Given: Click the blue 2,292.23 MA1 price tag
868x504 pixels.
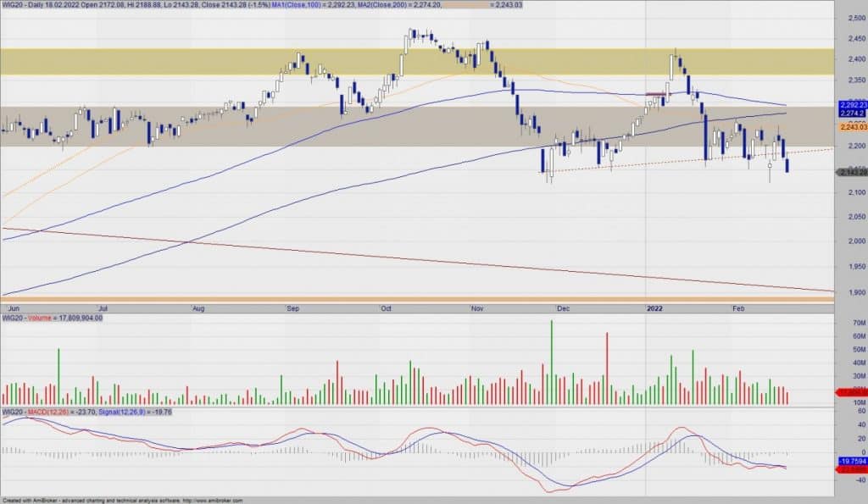Looking at the screenshot, I should point(851,105).
